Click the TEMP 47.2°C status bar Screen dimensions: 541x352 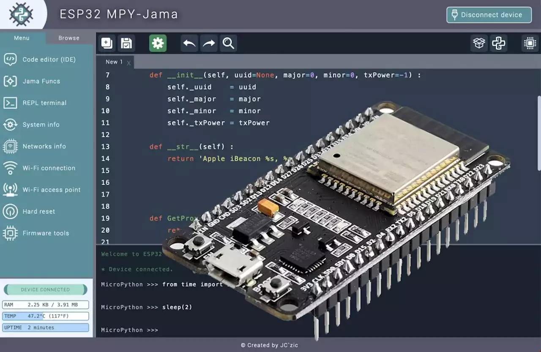[x=46, y=316]
